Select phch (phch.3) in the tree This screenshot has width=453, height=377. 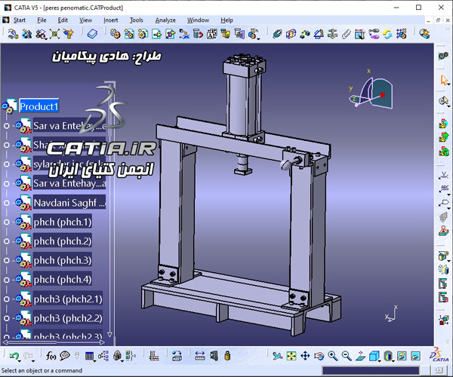(x=63, y=260)
